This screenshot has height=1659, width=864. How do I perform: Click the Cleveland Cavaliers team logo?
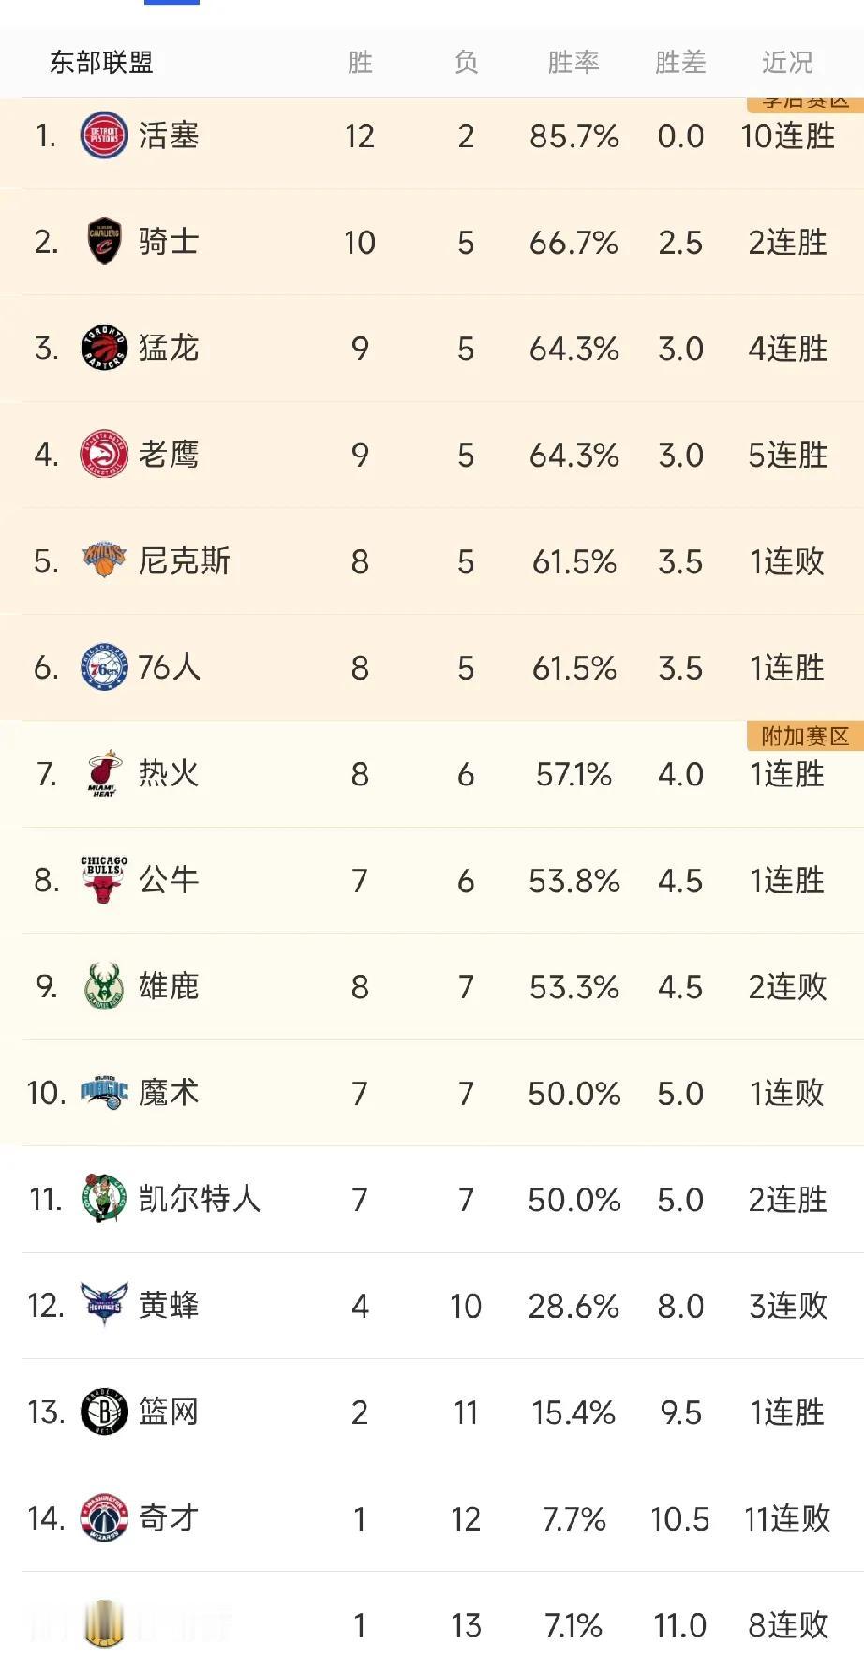[x=103, y=242]
